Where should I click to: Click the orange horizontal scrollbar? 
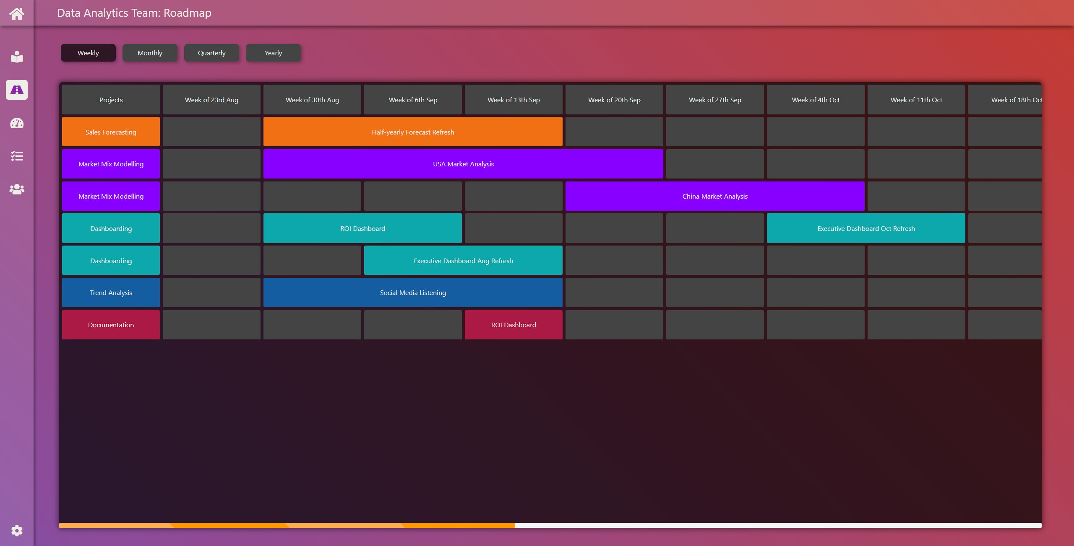pyautogui.click(x=287, y=525)
